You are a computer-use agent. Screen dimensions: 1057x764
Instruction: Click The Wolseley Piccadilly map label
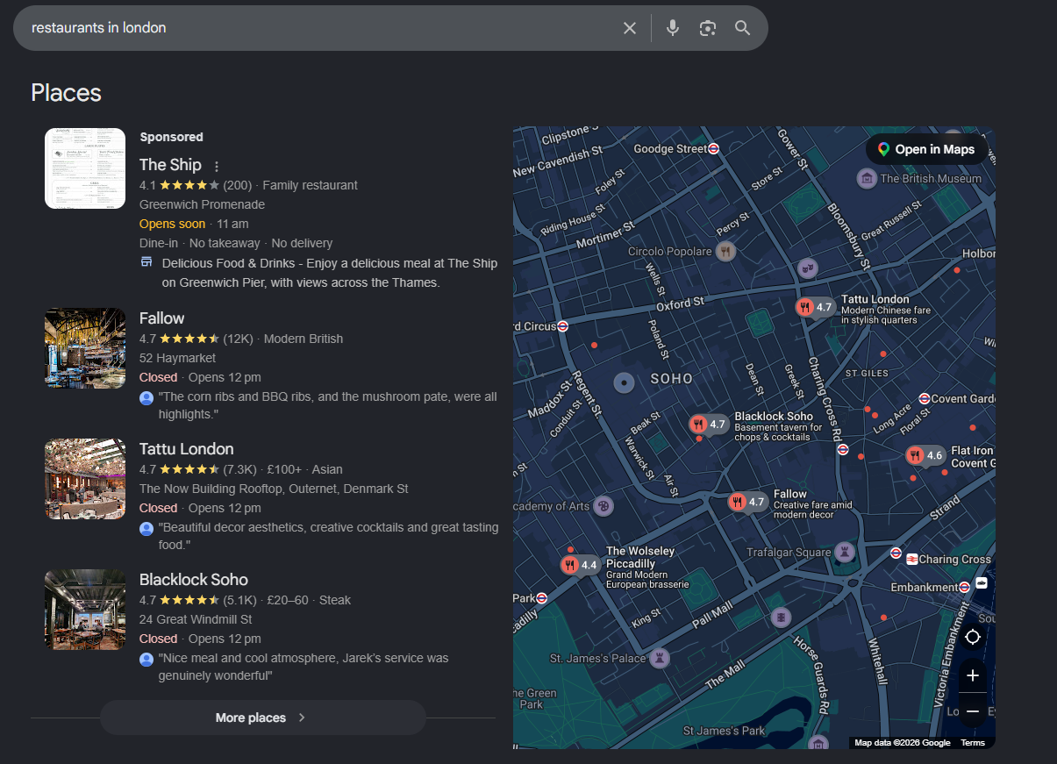pyautogui.click(x=640, y=557)
